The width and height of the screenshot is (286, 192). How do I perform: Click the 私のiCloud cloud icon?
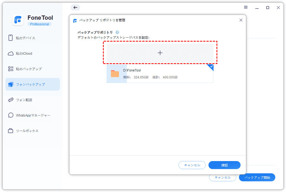11,54
